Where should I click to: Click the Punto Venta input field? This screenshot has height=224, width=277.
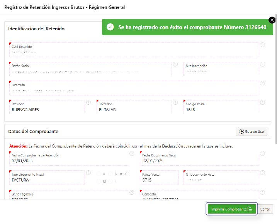[x=159, y=180]
